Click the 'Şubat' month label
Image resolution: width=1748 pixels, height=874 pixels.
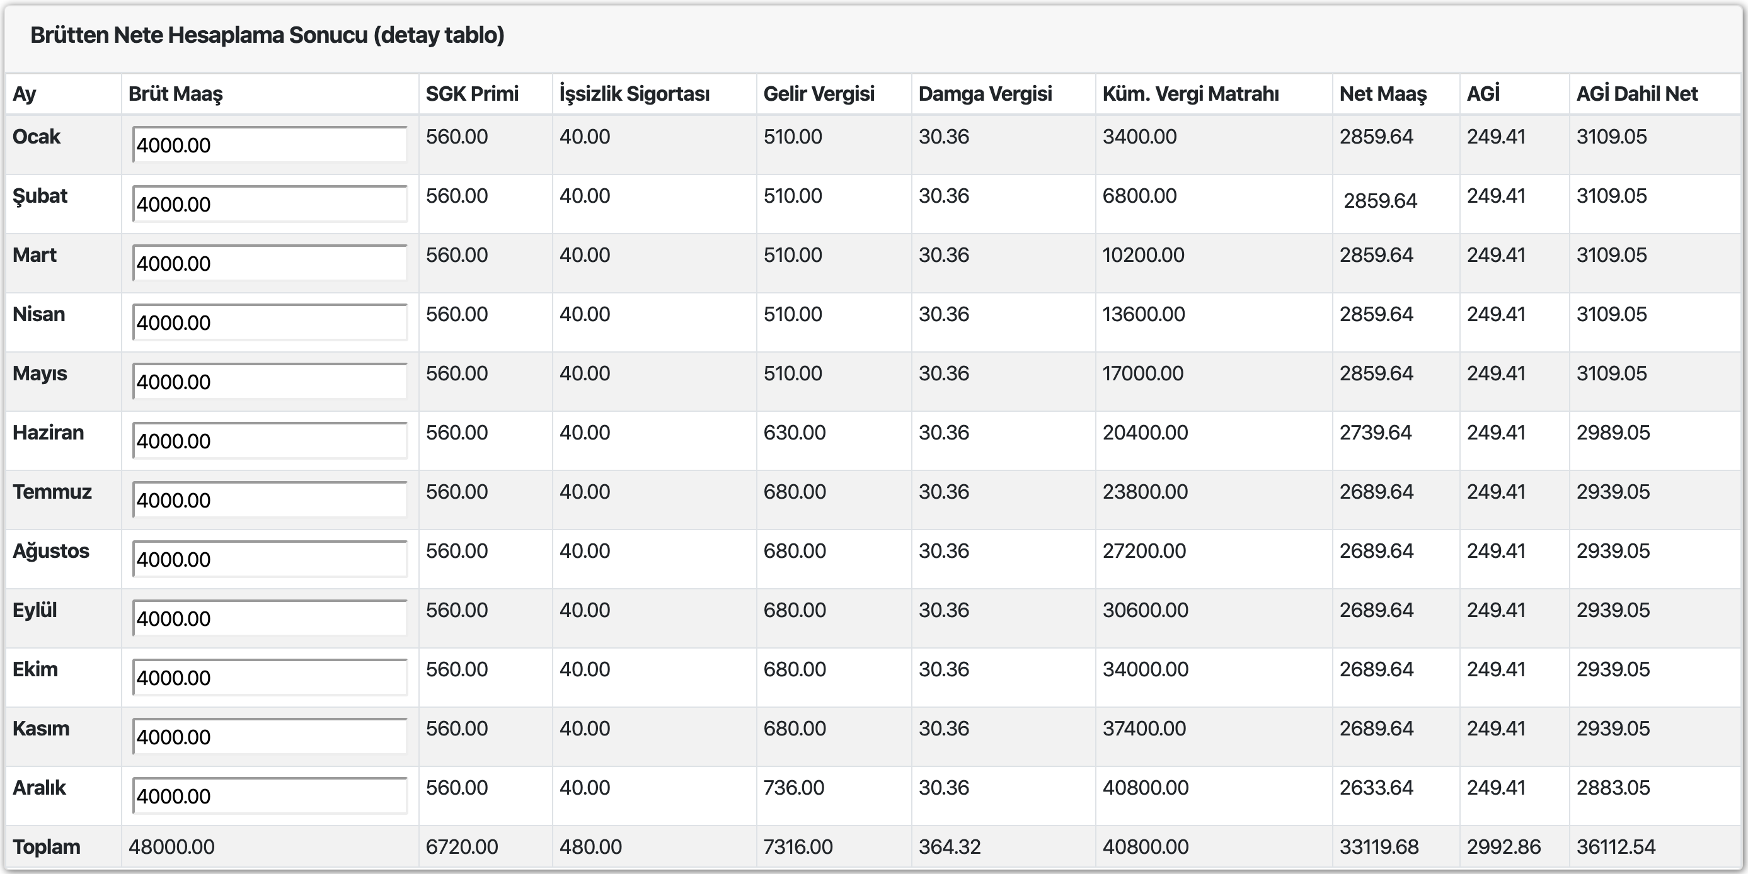pyautogui.click(x=40, y=196)
